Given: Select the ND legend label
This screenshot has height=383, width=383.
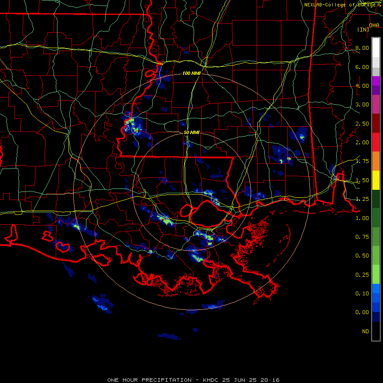Looking at the screenshot, I should [x=366, y=332].
